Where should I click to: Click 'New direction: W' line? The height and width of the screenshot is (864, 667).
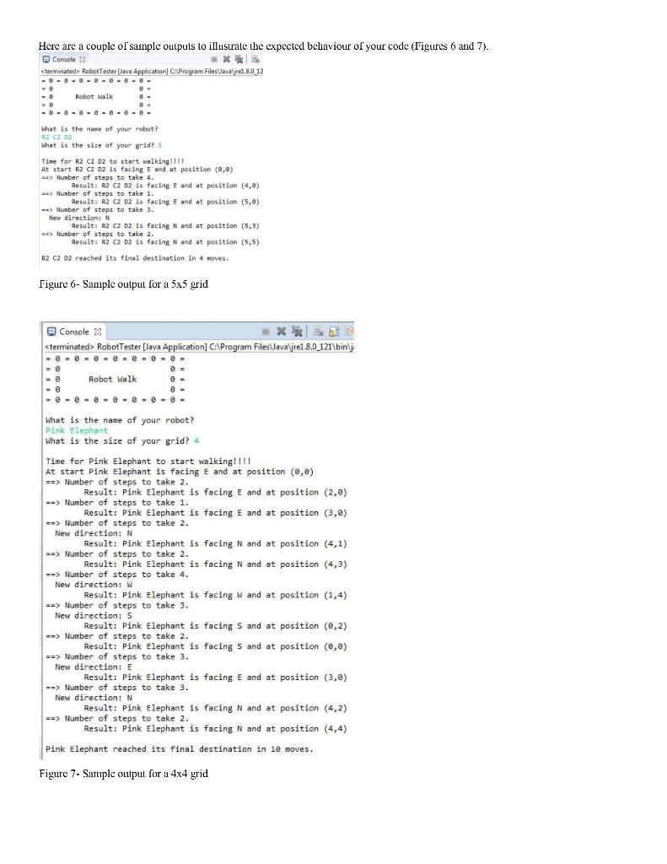click(94, 585)
